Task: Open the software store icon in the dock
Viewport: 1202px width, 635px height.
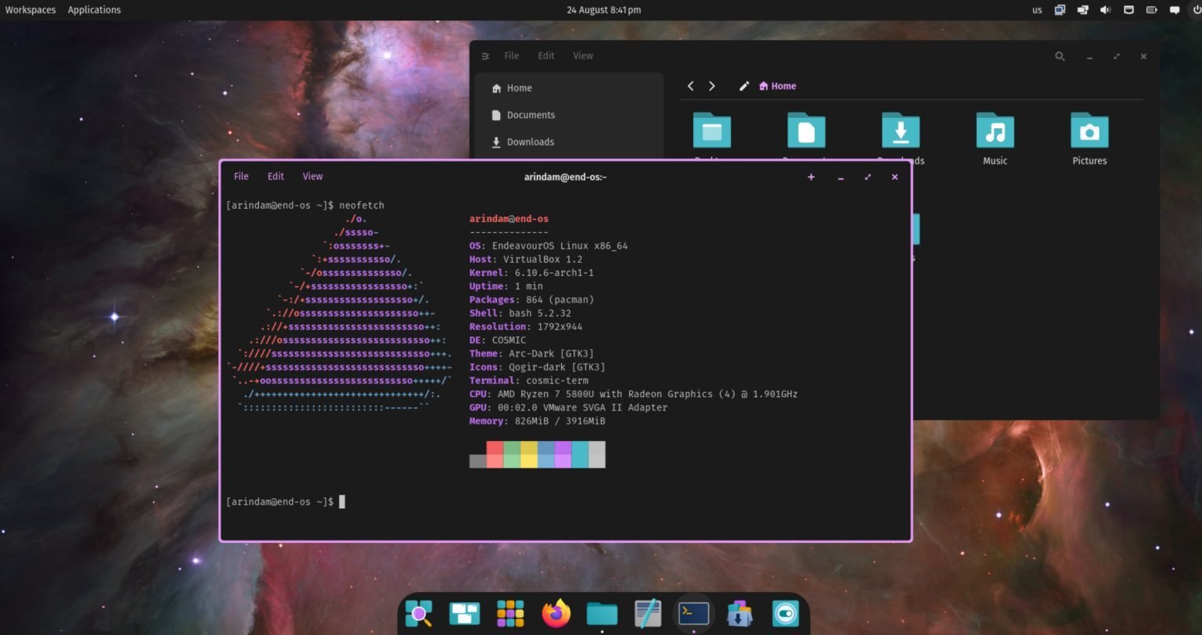Action: tap(740, 614)
